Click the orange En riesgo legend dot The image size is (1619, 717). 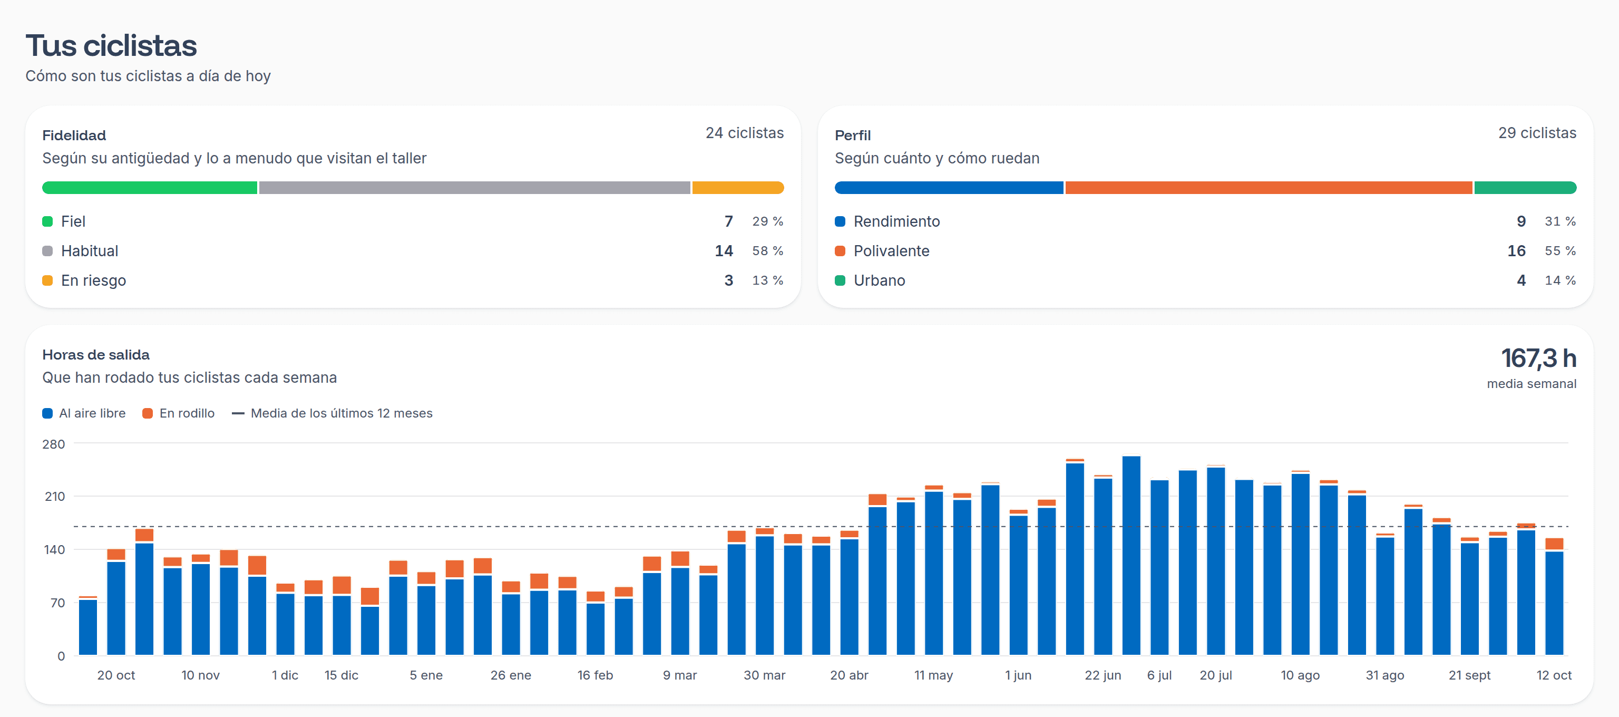47,280
